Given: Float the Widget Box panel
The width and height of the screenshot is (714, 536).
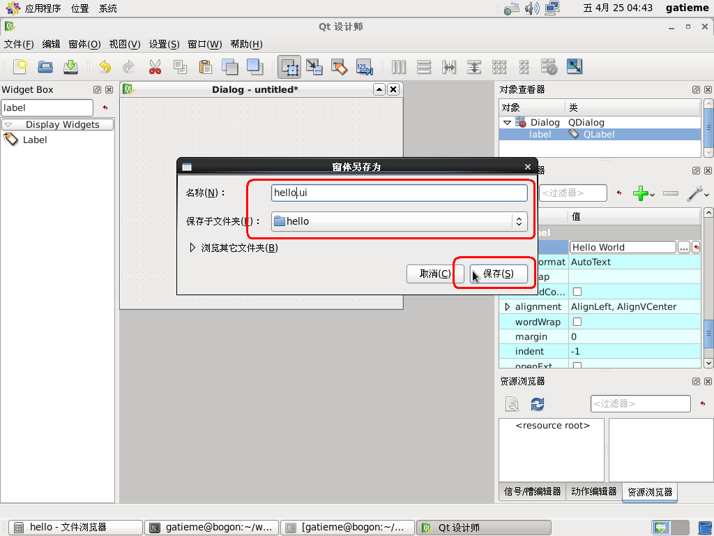Looking at the screenshot, I should pyautogui.click(x=97, y=90).
